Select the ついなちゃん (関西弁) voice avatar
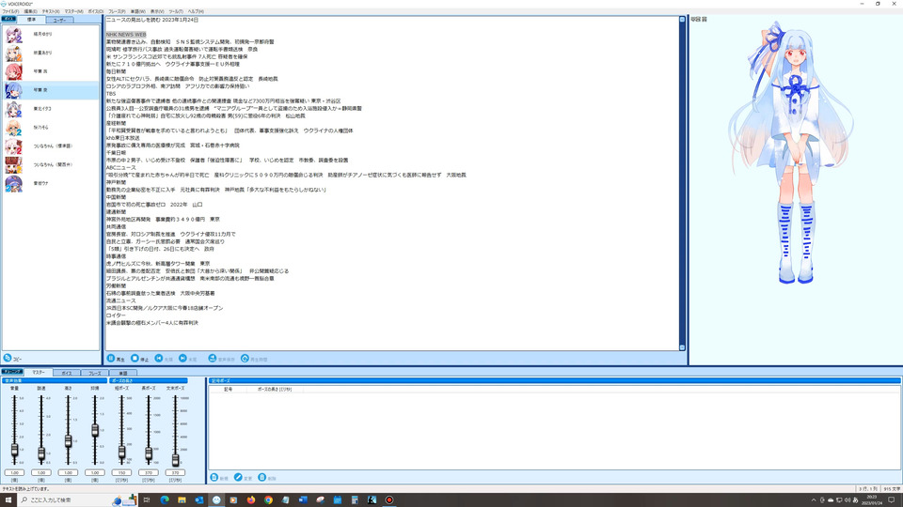Image resolution: width=903 pixels, height=507 pixels. point(14,165)
